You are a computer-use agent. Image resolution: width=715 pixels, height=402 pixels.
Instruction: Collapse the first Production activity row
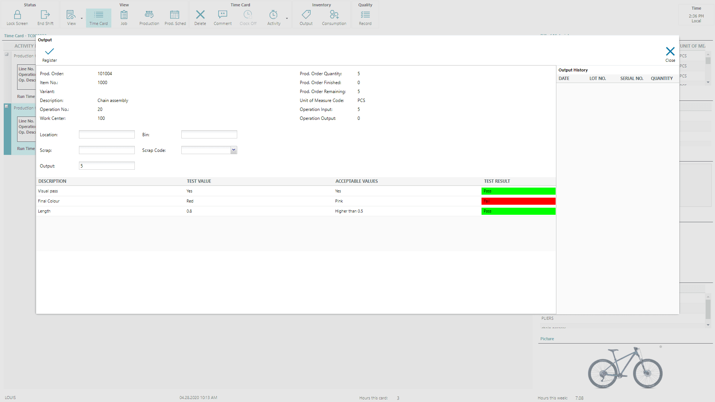pyautogui.click(x=6, y=54)
